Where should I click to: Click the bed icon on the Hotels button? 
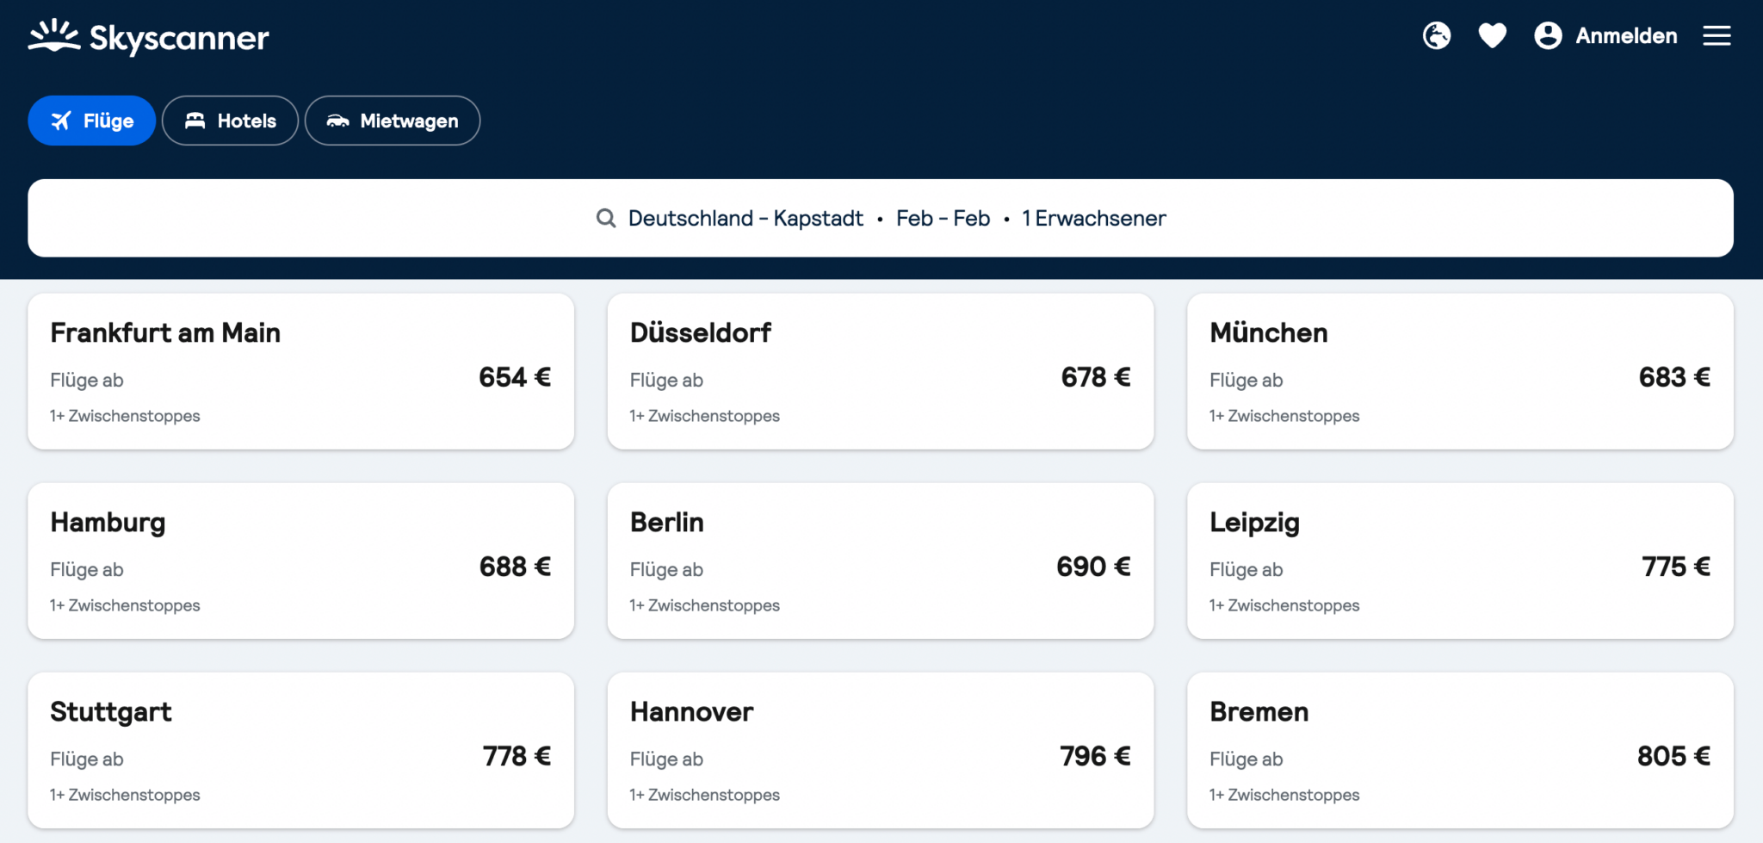click(x=196, y=121)
